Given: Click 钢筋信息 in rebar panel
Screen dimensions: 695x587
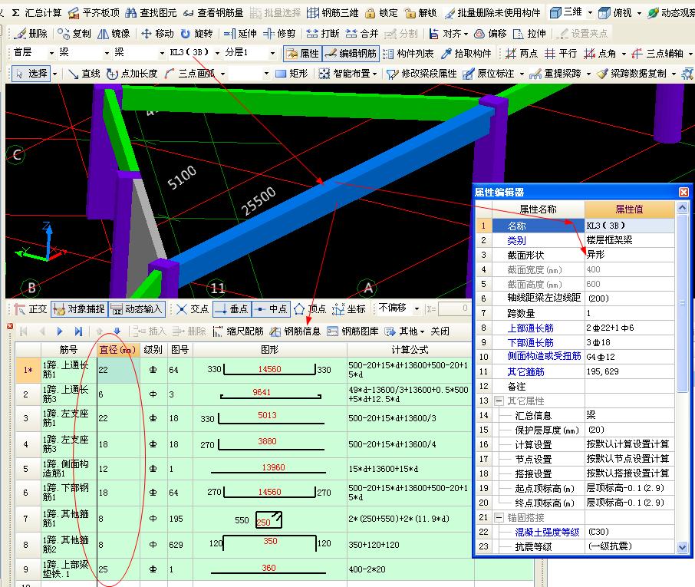Looking at the screenshot, I should (x=295, y=331).
